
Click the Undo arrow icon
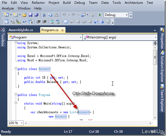coord(64,15)
